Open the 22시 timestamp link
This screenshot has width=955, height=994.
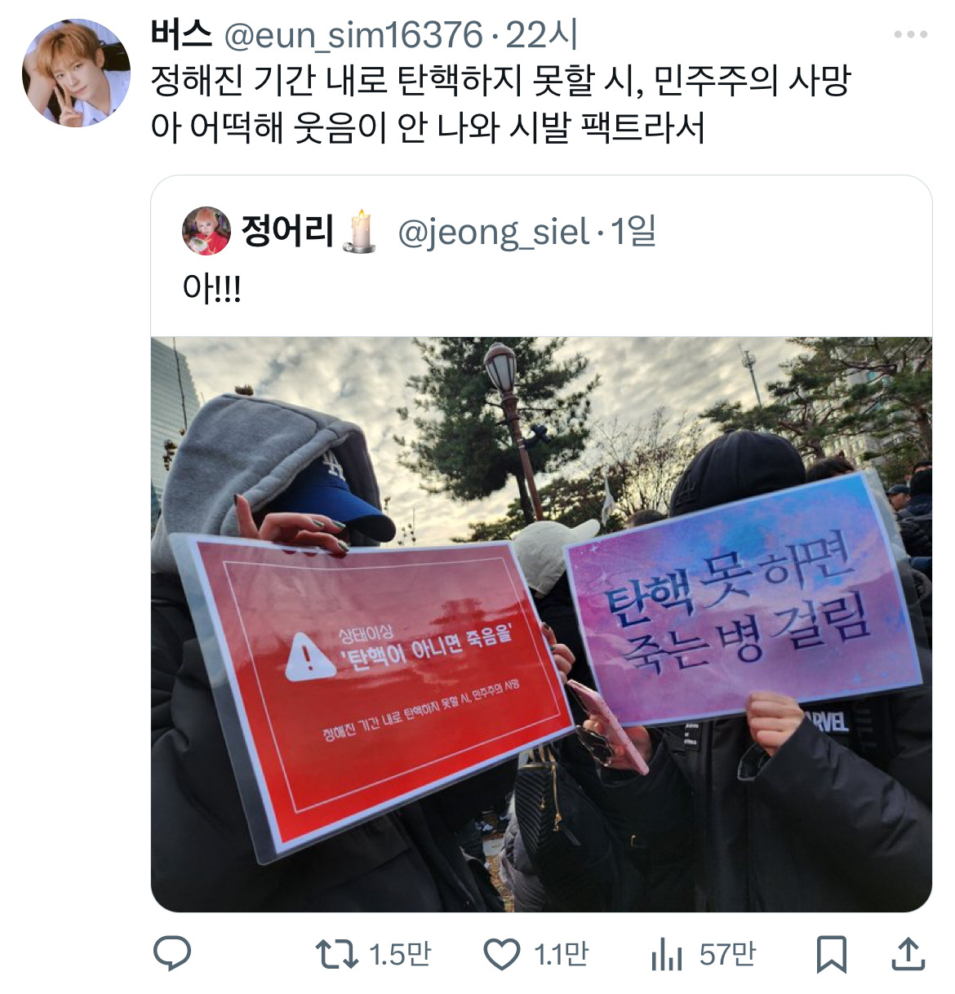pos(542,35)
